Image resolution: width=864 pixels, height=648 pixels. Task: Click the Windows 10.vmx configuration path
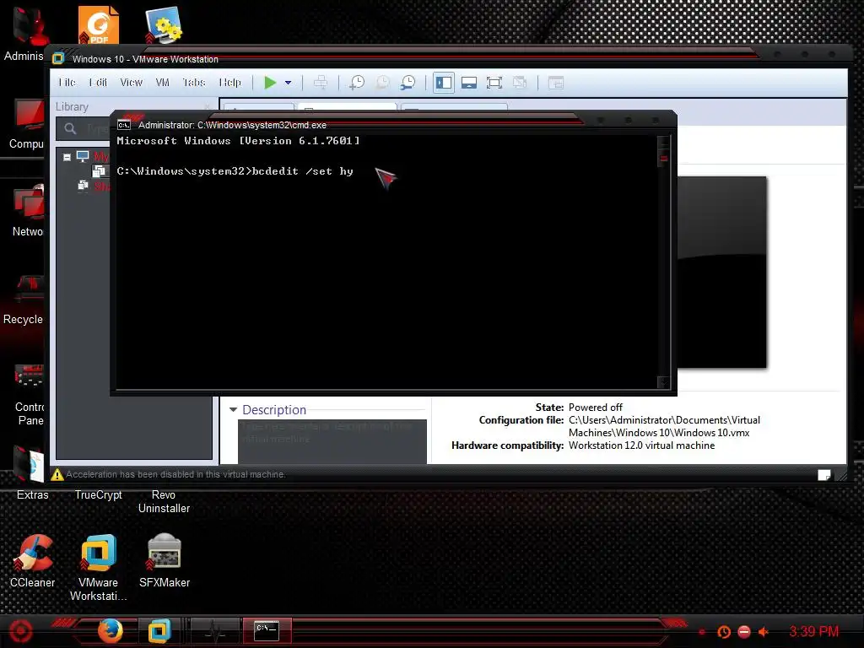click(x=664, y=426)
